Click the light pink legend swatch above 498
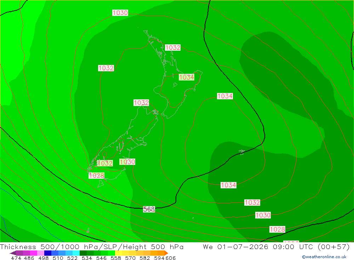 41,253
